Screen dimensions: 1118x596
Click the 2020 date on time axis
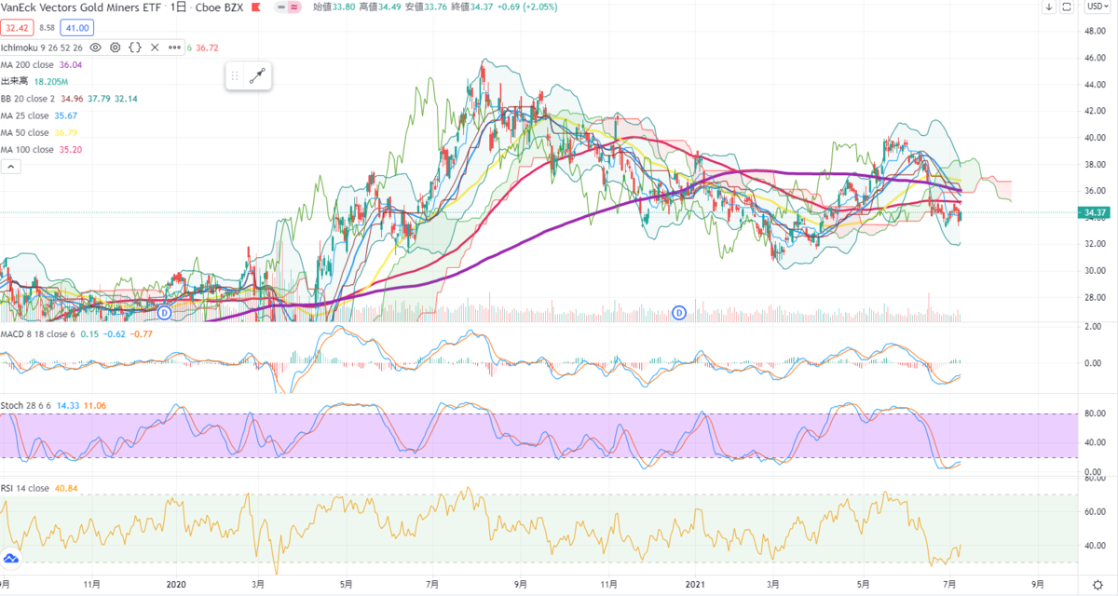[x=175, y=583]
